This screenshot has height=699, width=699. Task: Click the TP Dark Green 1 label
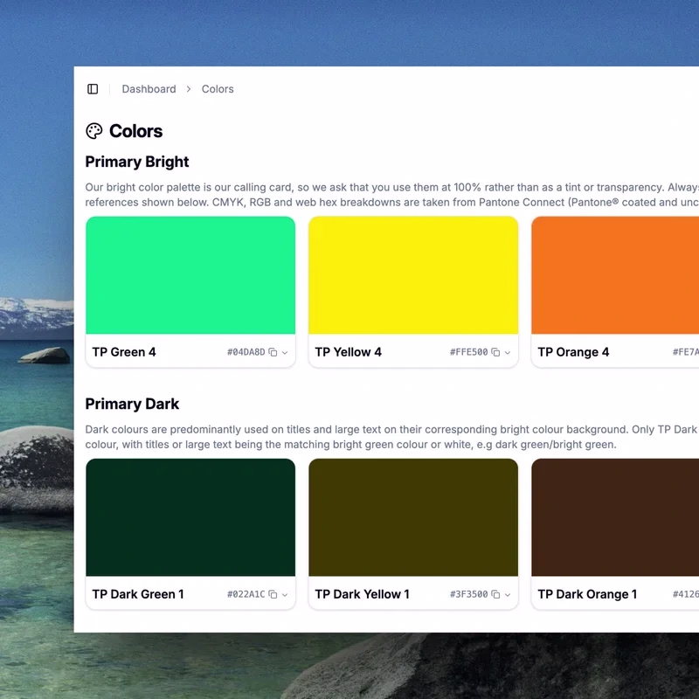point(138,594)
